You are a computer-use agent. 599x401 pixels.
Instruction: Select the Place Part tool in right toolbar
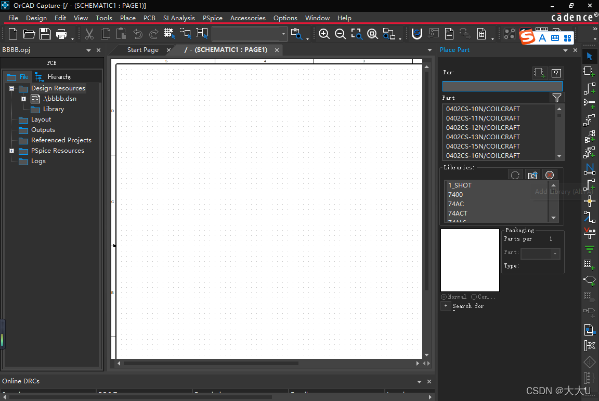(x=590, y=72)
